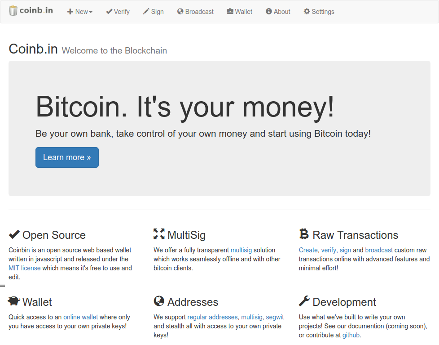Click the 'Be your own bank' tagline text
Screen dimensions: 439x345
point(203,134)
